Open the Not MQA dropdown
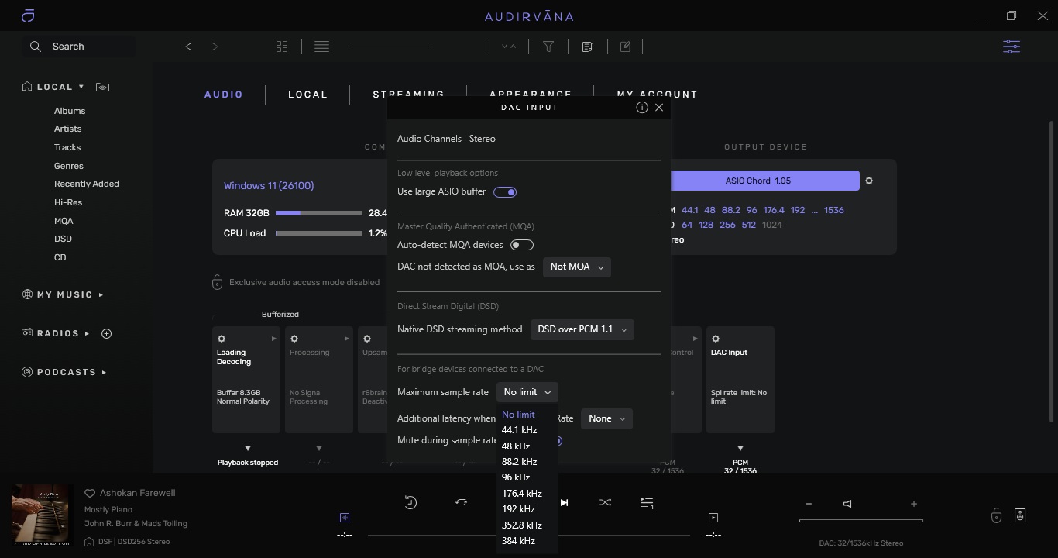 (577, 267)
